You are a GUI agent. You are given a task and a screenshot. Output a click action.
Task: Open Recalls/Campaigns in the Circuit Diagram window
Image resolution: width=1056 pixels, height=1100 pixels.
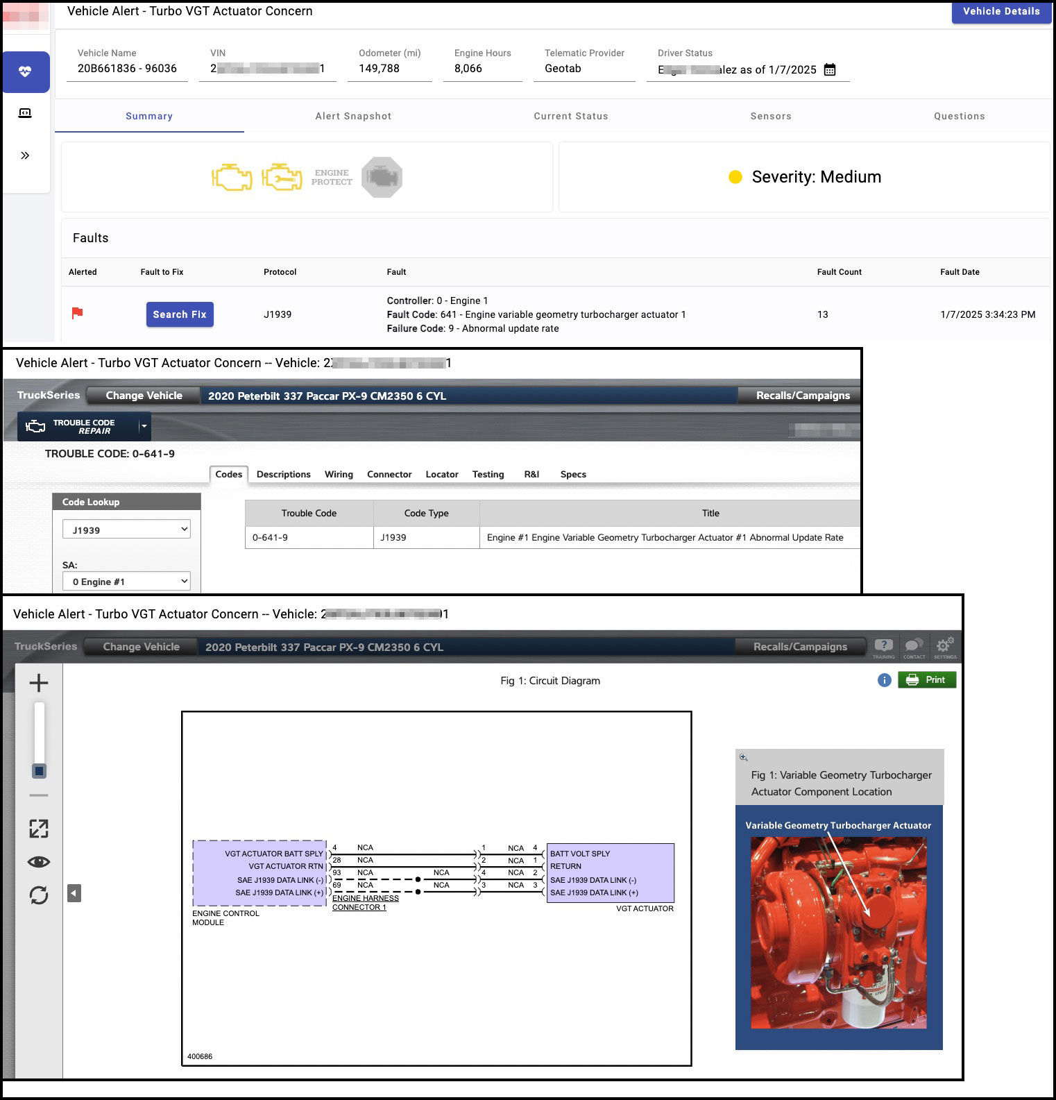point(800,647)
